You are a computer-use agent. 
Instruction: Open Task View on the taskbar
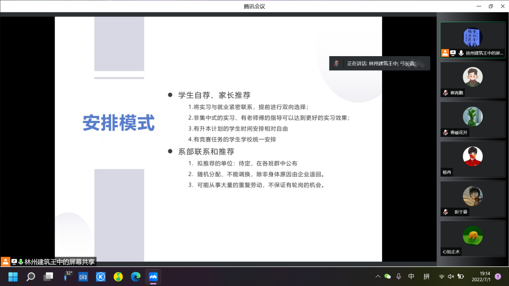pos(48,277)
